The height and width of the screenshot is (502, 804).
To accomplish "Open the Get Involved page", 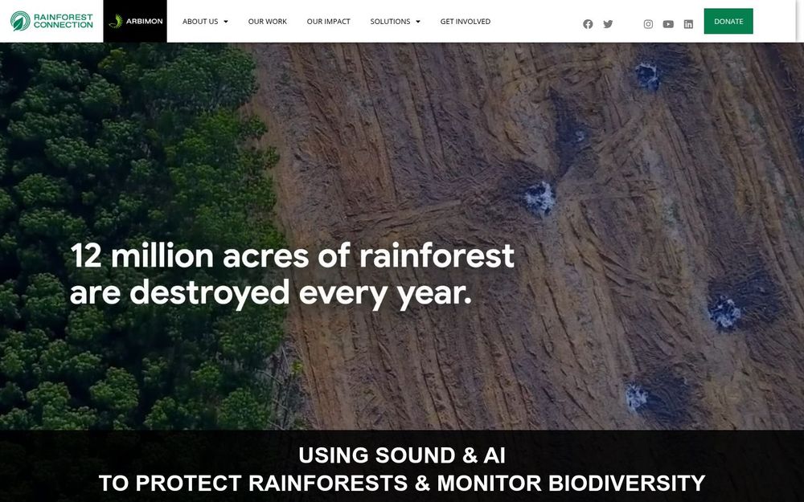I will [465, 22].
